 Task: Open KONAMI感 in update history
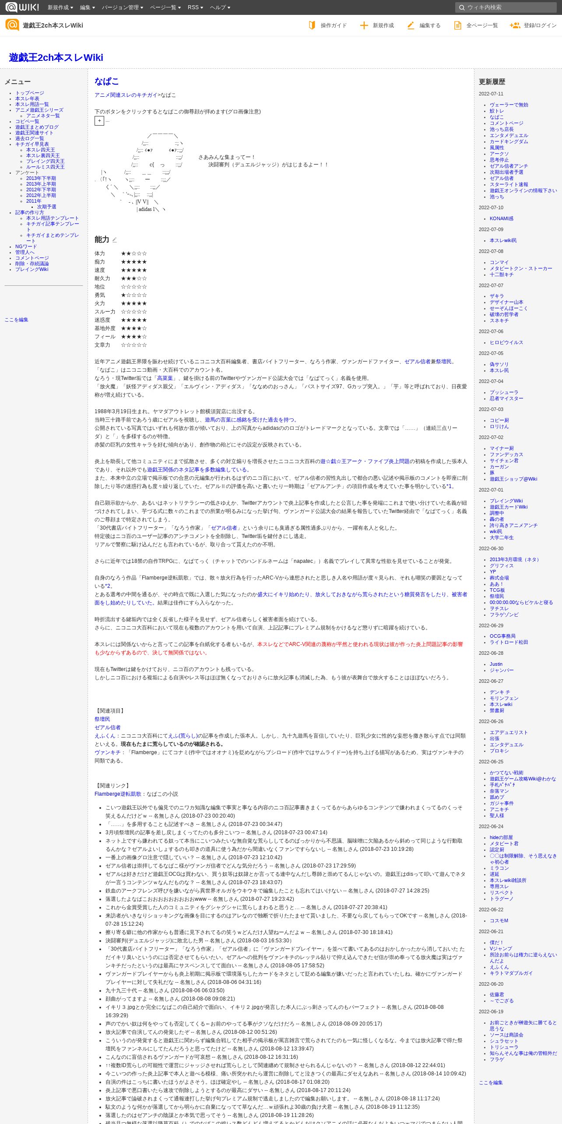click(x=502, y=219)
